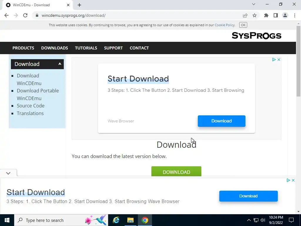Share this page via the share icon
Screen dimensions: 301x226
pyautogui.click(x=245, y=15)
